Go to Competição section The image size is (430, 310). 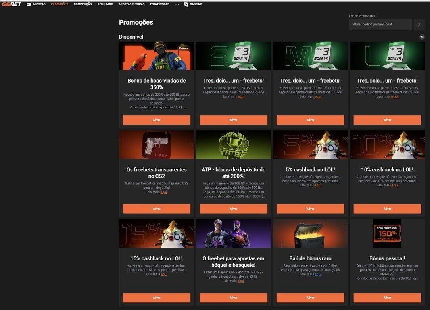pyautogui.click(x=83, y=4)
